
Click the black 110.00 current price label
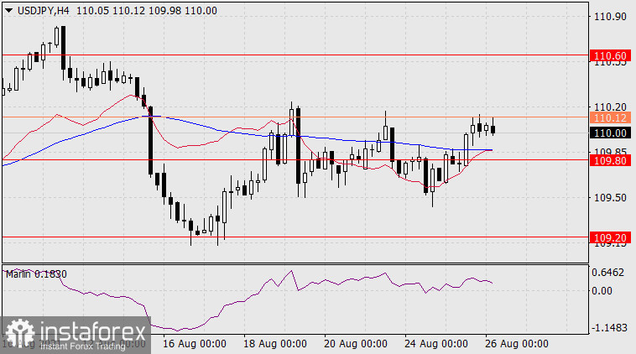[x=611, y=133]
